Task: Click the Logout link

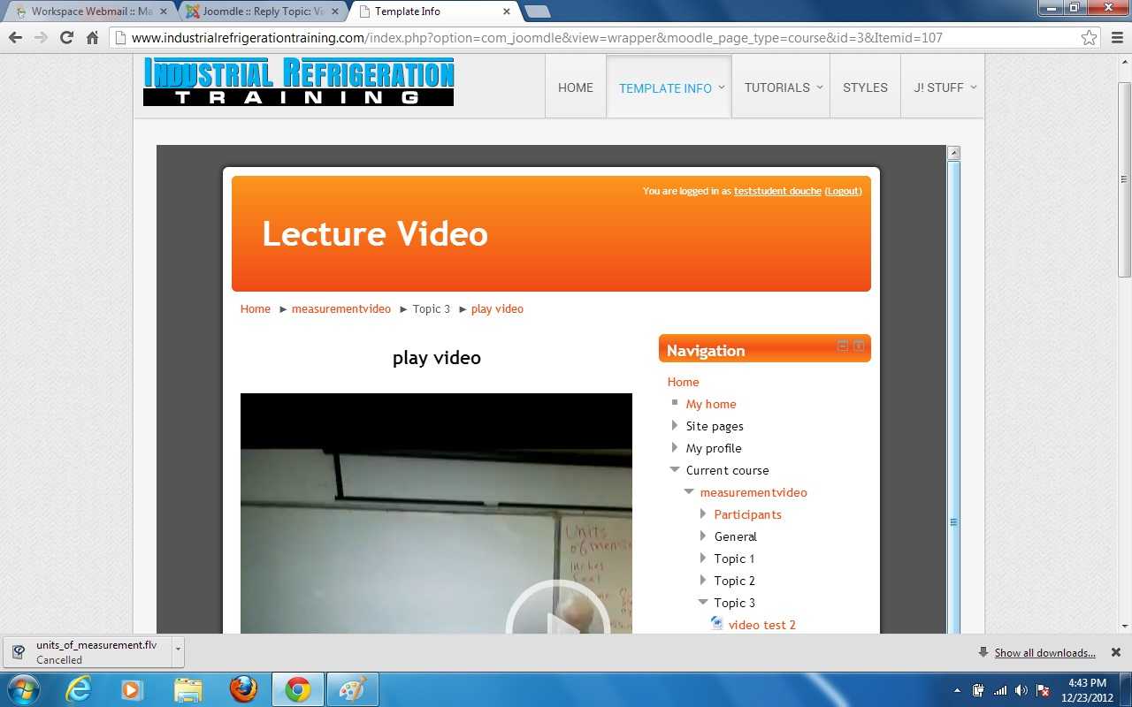Action: (843, 191)
